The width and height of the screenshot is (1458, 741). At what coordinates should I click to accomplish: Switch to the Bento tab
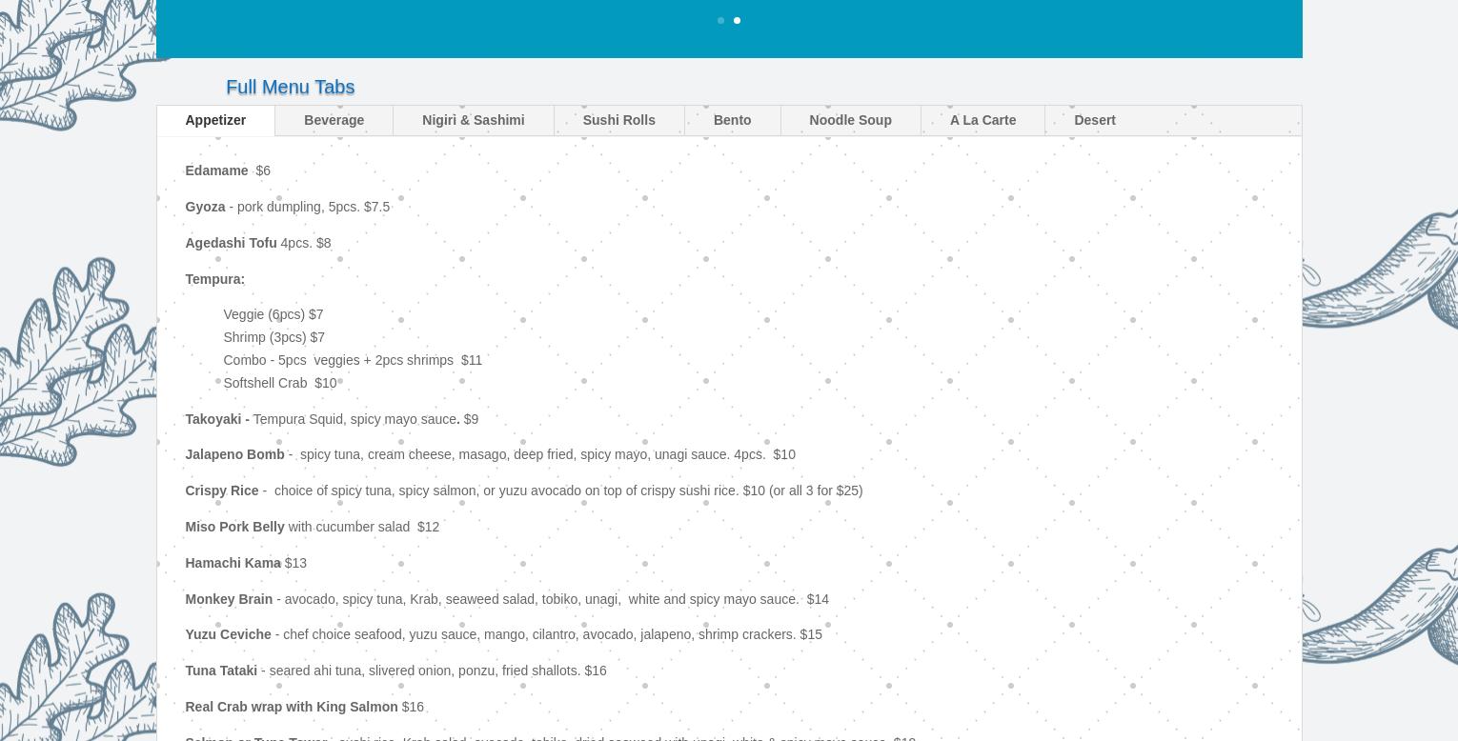(732, 120)
